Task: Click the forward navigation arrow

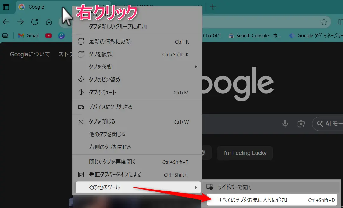Action: (20, 22)
